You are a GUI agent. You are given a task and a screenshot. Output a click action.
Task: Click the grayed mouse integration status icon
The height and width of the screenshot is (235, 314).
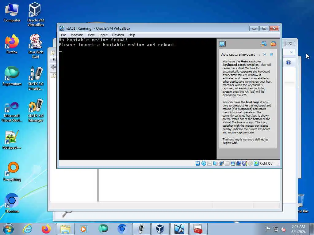click(250, 163)
